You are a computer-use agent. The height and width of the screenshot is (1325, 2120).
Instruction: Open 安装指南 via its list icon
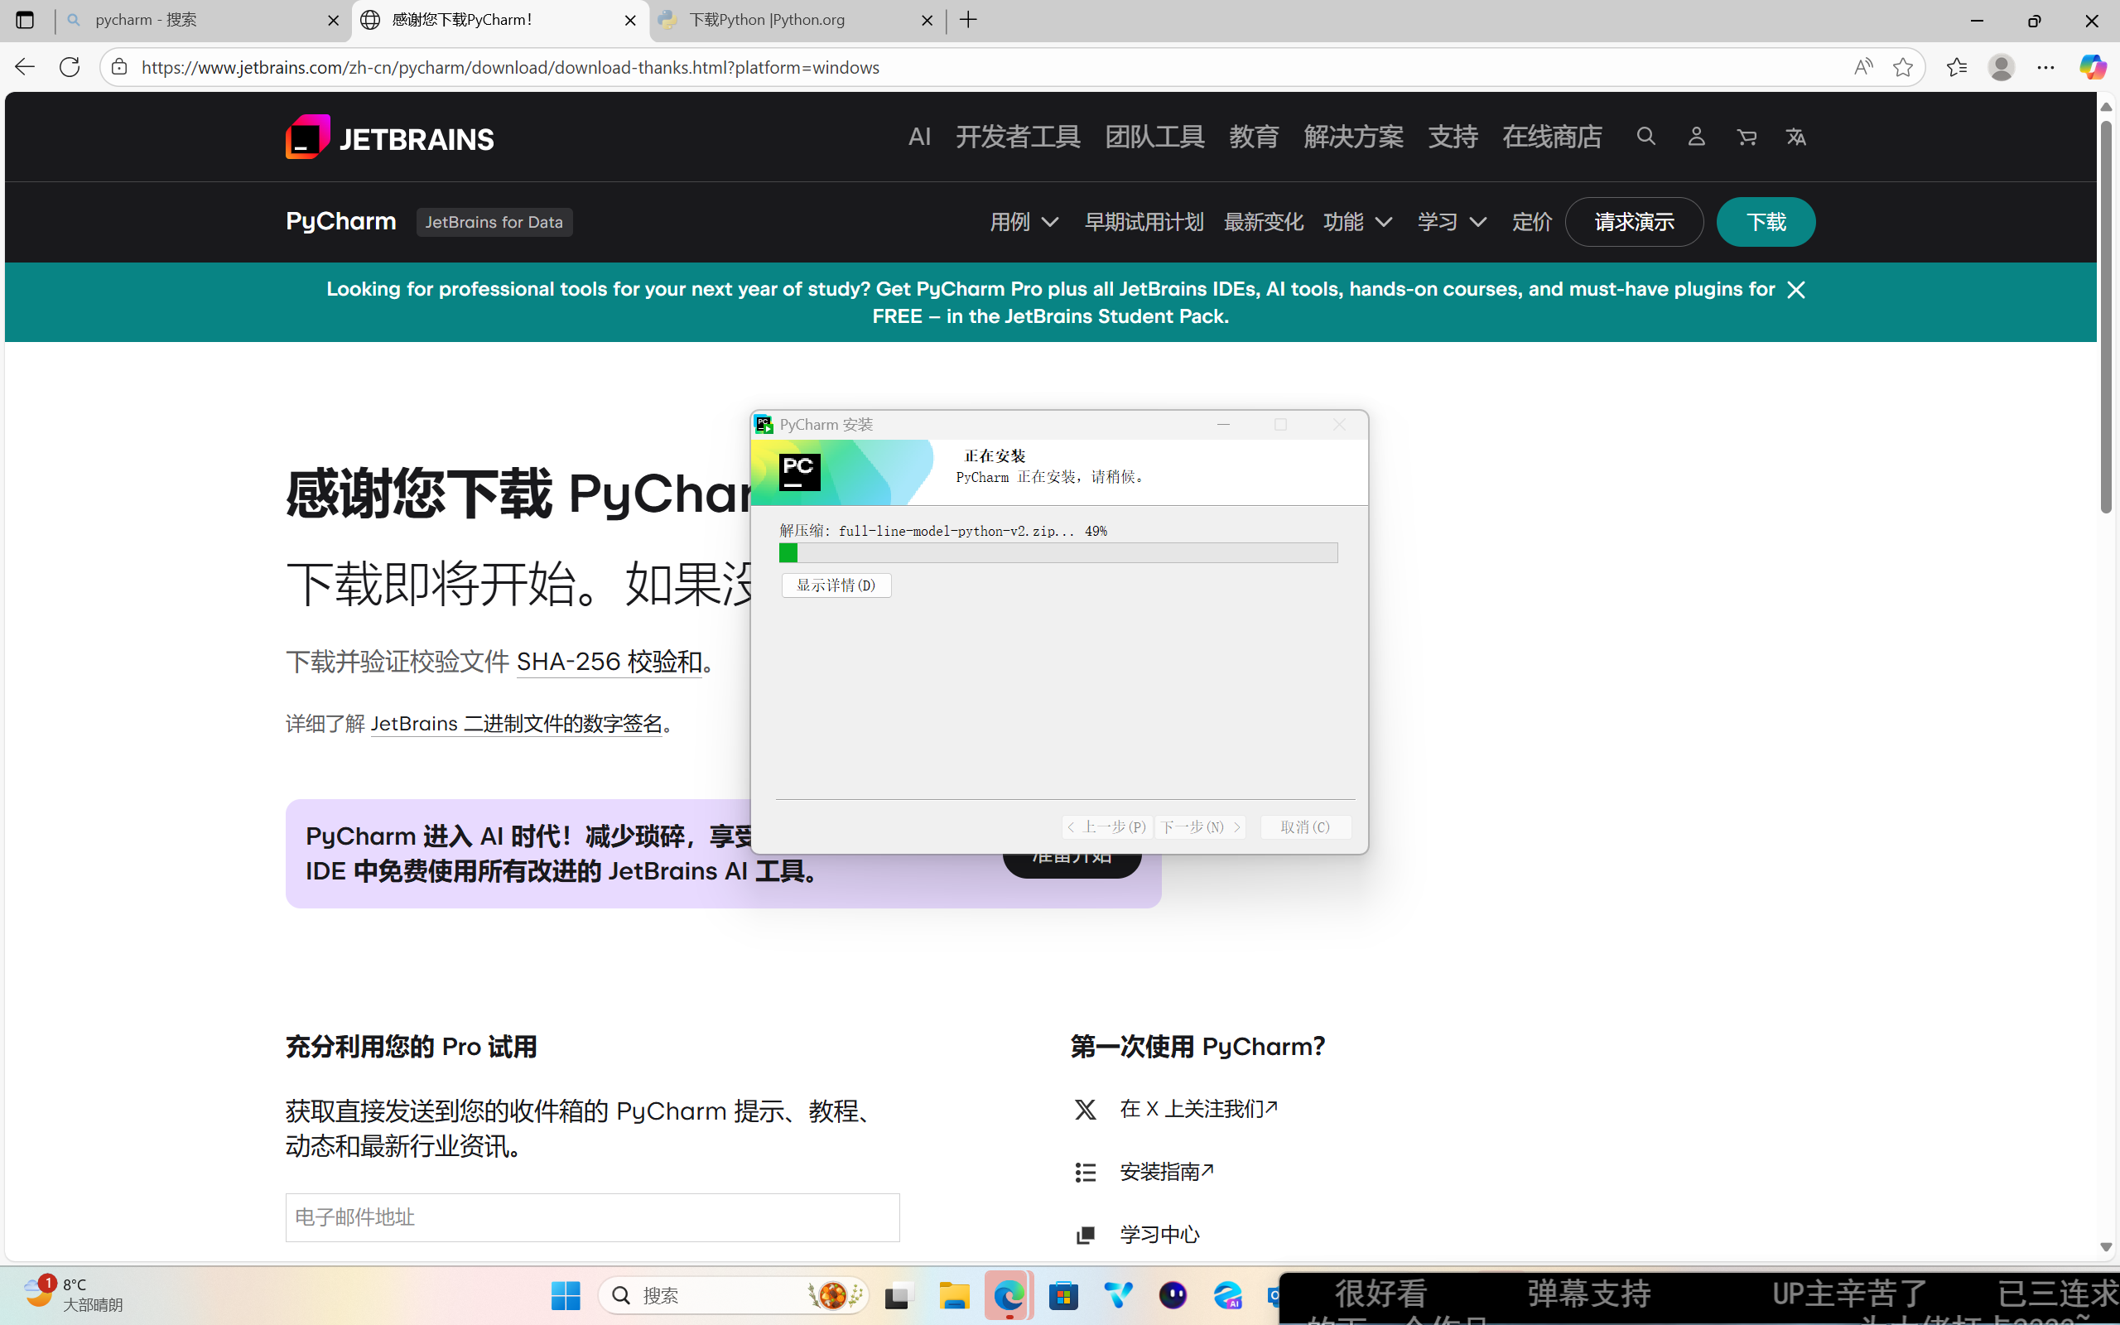click(1086, 1172)
